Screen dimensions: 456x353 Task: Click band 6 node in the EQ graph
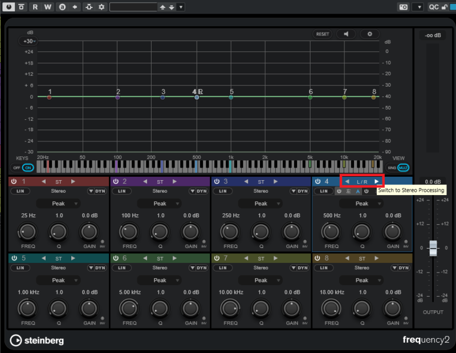(310, 97)
